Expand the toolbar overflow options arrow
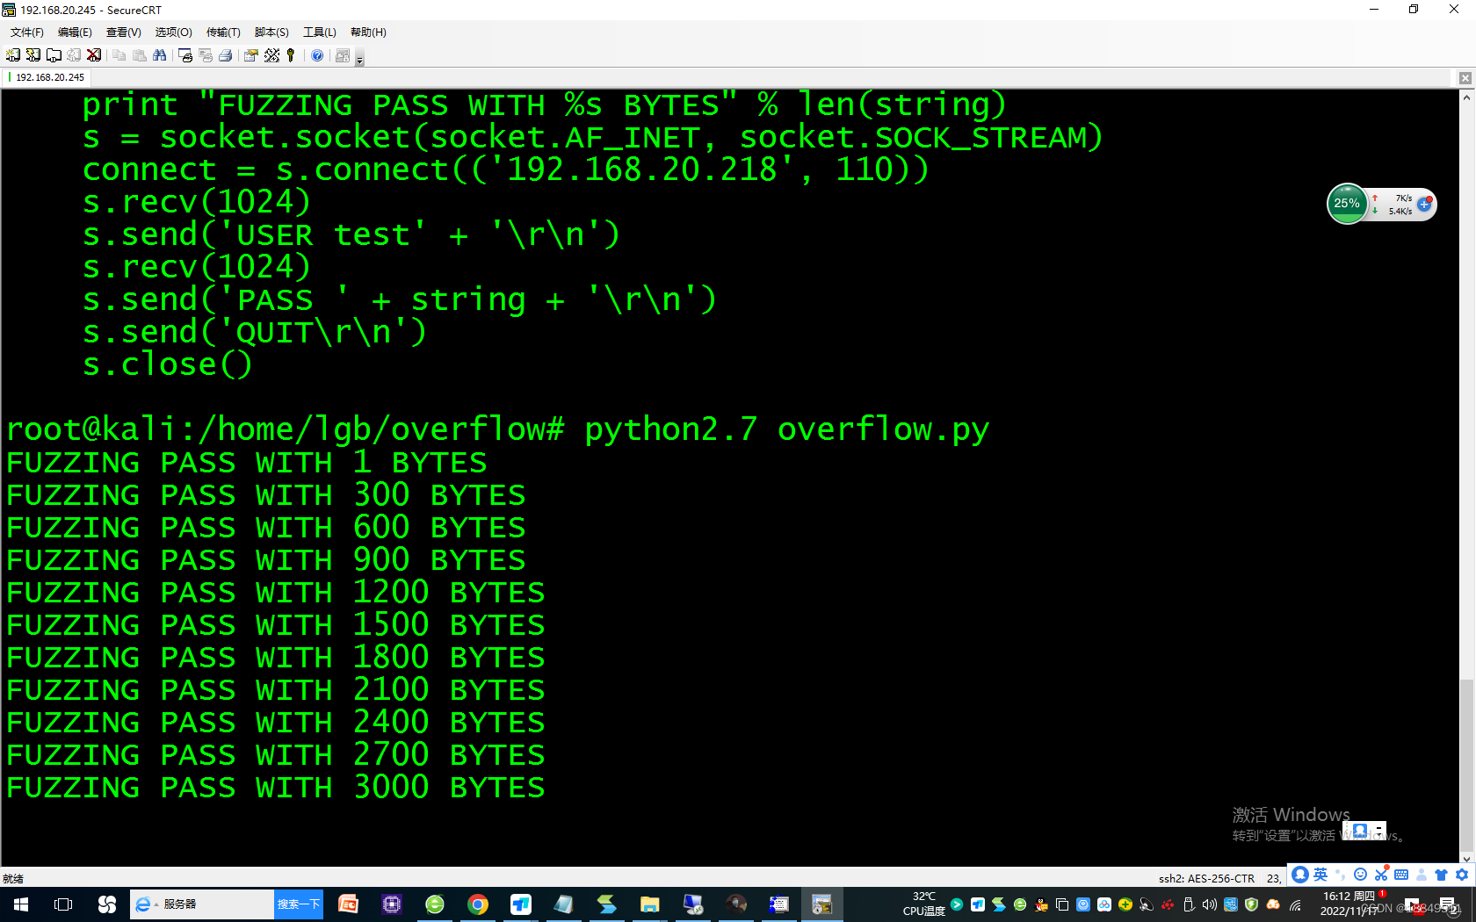The width and height of the screenshot is (1476, 922). point(359,59)
